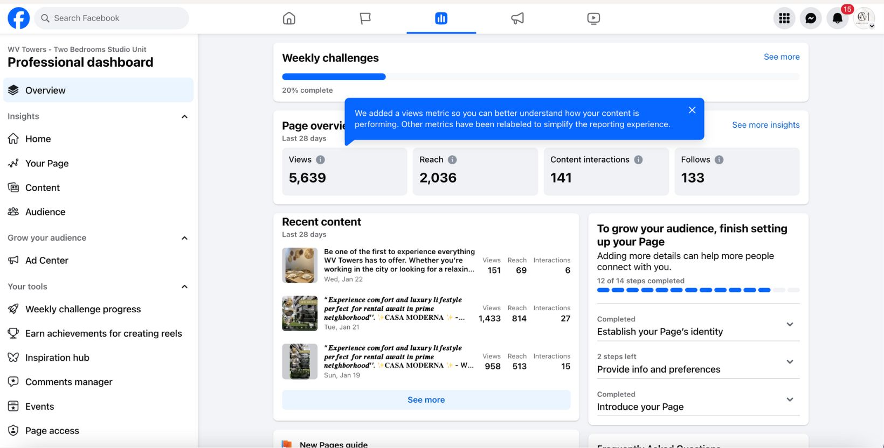Open the post starting 'Be one of the first'
This screenshot has width=884, height=448.
point(399,260)
